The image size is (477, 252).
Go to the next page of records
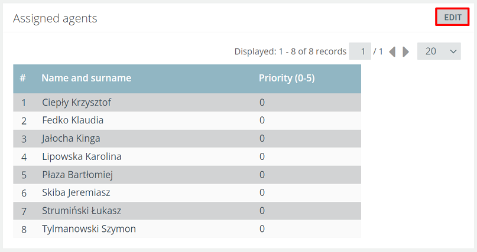[405, 51]
